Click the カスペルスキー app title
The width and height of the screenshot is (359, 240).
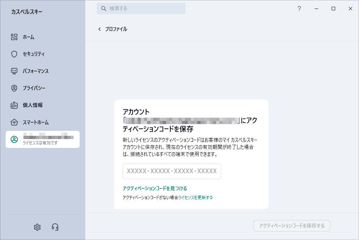27,12
